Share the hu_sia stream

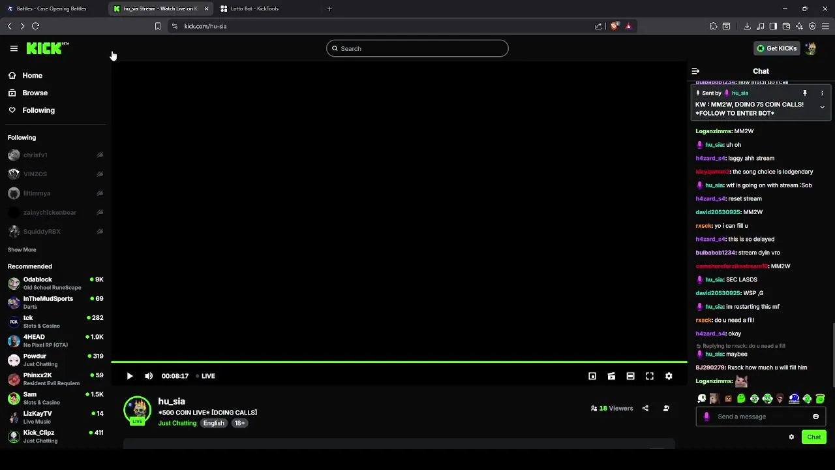(x=645, y=409)
